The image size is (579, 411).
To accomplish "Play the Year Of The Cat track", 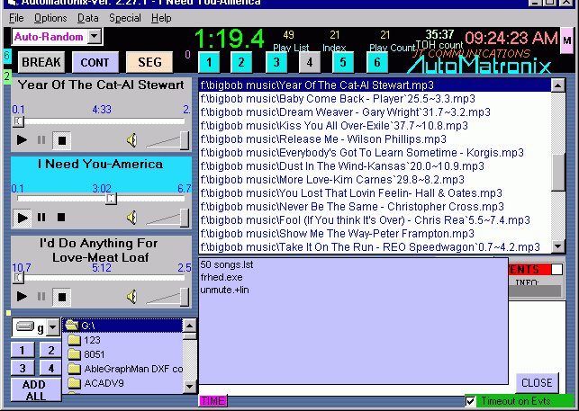I will pos(22,139).
